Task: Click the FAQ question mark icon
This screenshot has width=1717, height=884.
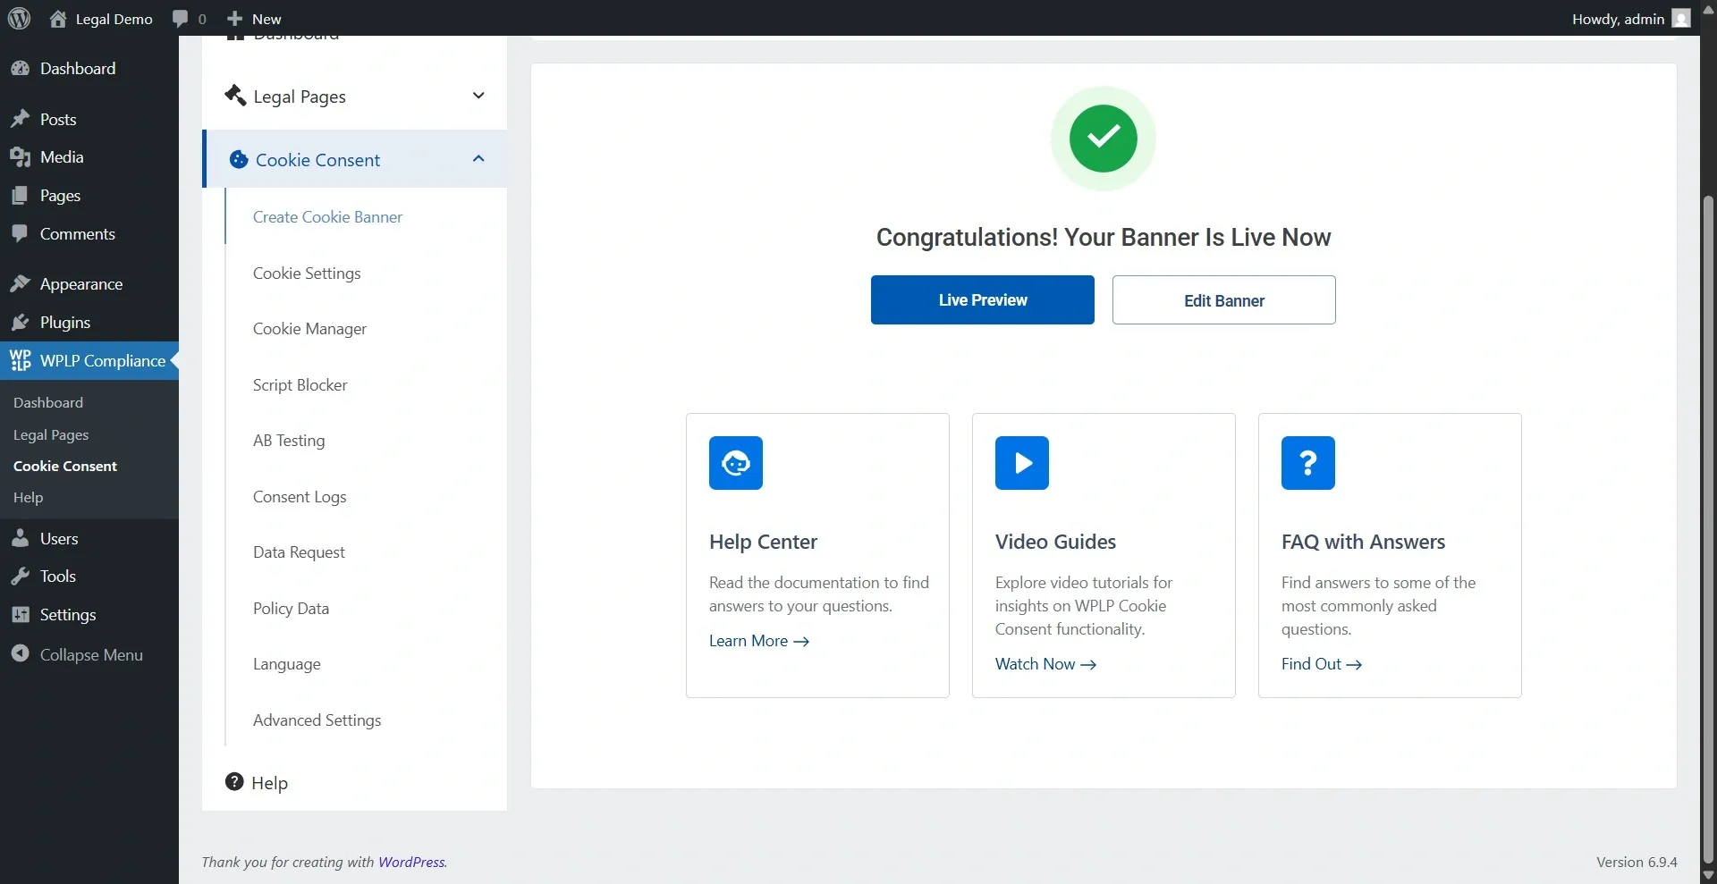Action: pos(1308,463)
